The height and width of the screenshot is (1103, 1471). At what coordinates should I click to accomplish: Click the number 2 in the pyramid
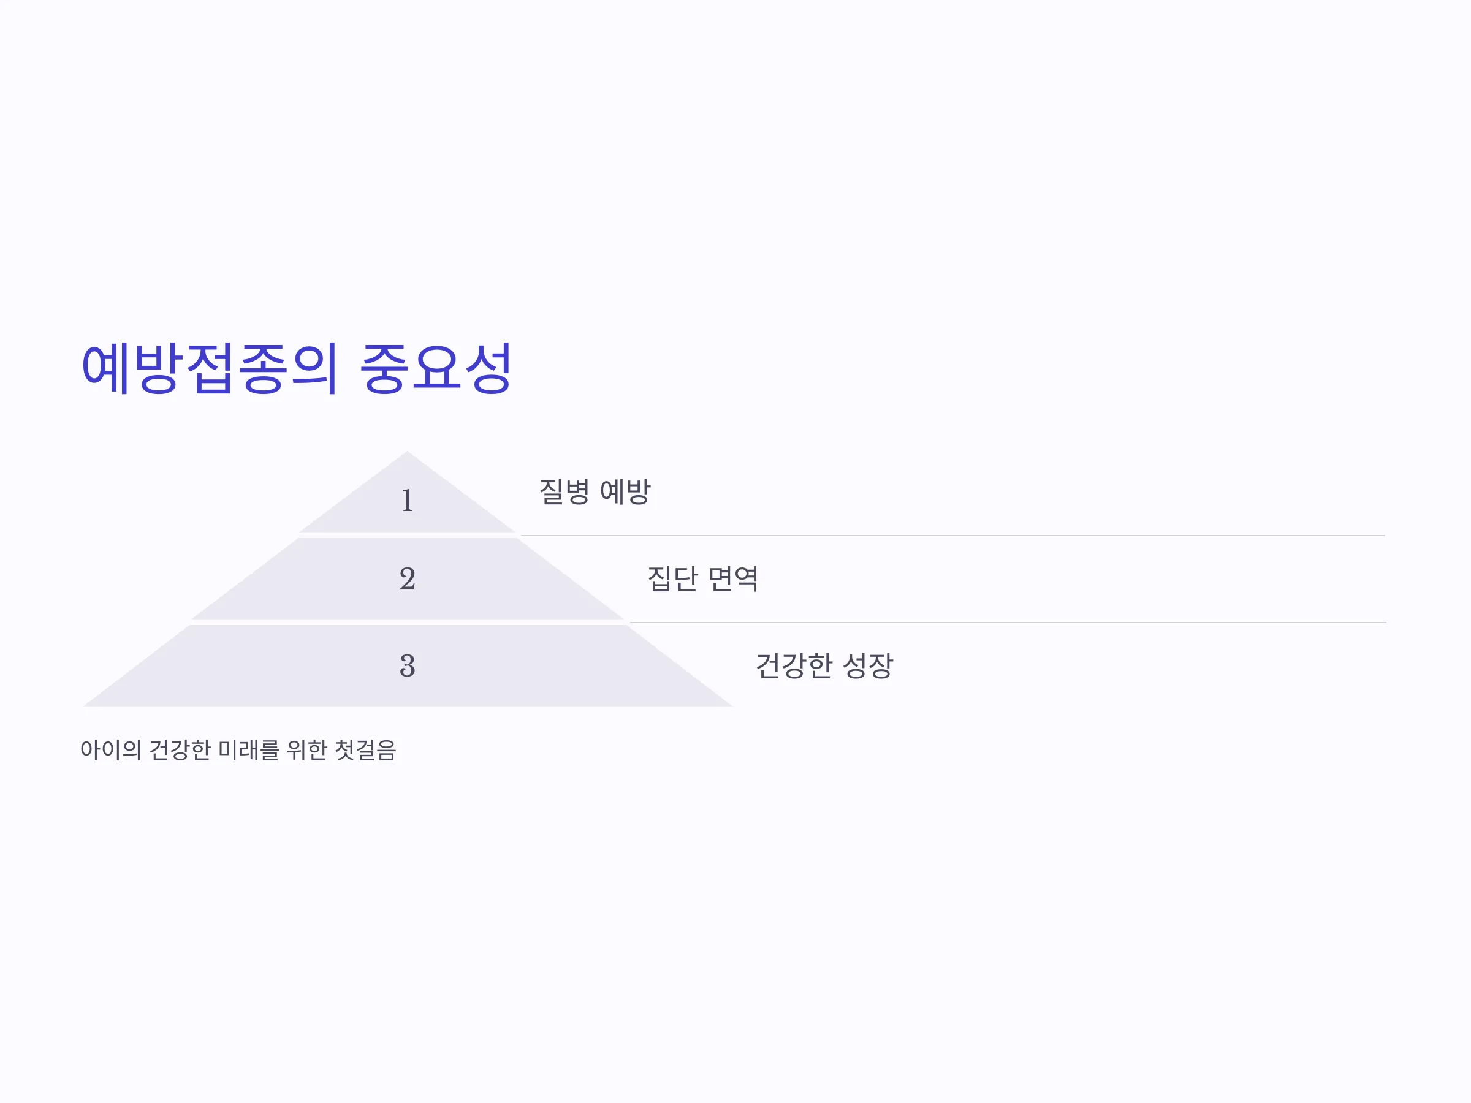click(x=408, y=578)
